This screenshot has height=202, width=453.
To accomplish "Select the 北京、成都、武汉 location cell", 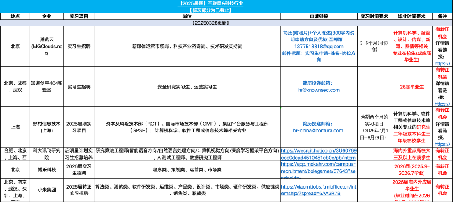I will tap(15, 87).
